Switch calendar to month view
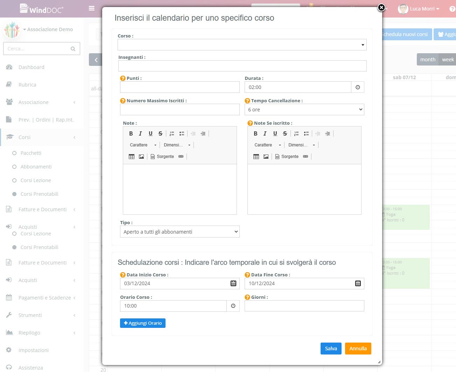 428,60
